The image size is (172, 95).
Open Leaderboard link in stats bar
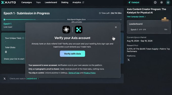(x=31, y=79)
